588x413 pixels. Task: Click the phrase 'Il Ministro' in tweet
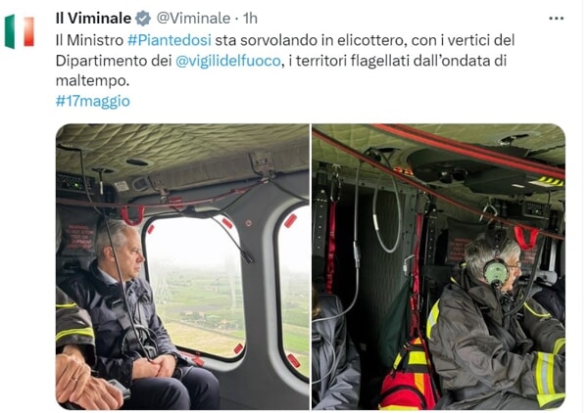89,40
